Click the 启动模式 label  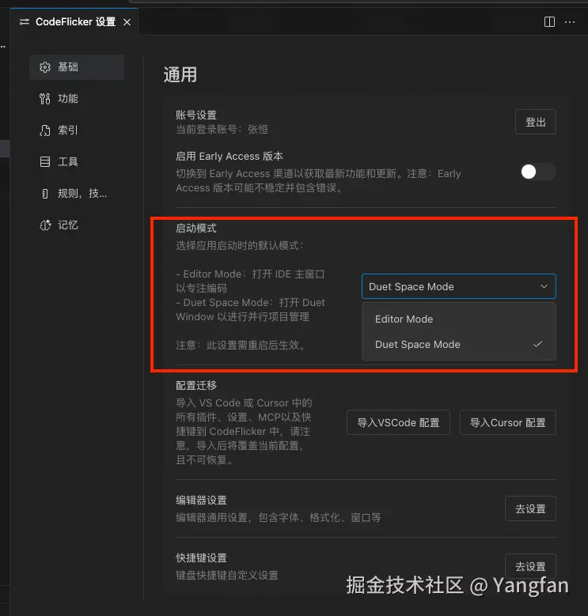click(x=196, y=229)
